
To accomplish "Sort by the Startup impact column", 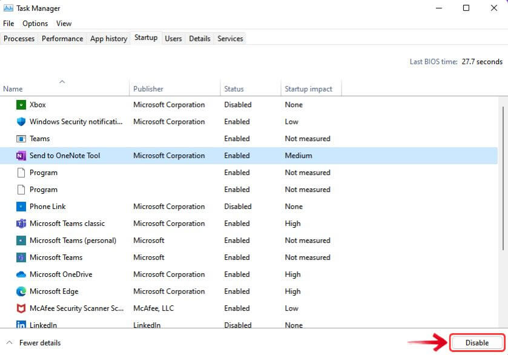I will pyautogui.click(x=309, y=88).
